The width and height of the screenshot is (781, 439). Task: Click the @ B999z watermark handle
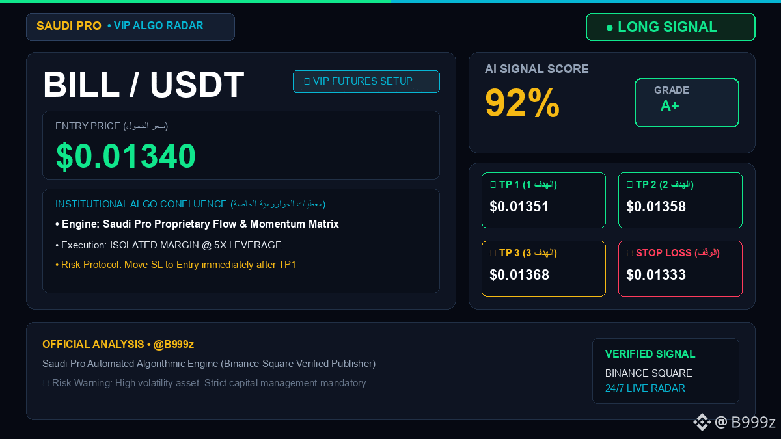pyautogui.click(x=745, y=422)
